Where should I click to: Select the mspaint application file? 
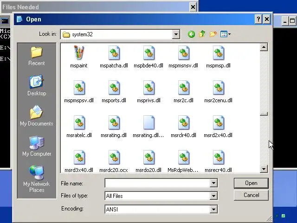[78, 56]
